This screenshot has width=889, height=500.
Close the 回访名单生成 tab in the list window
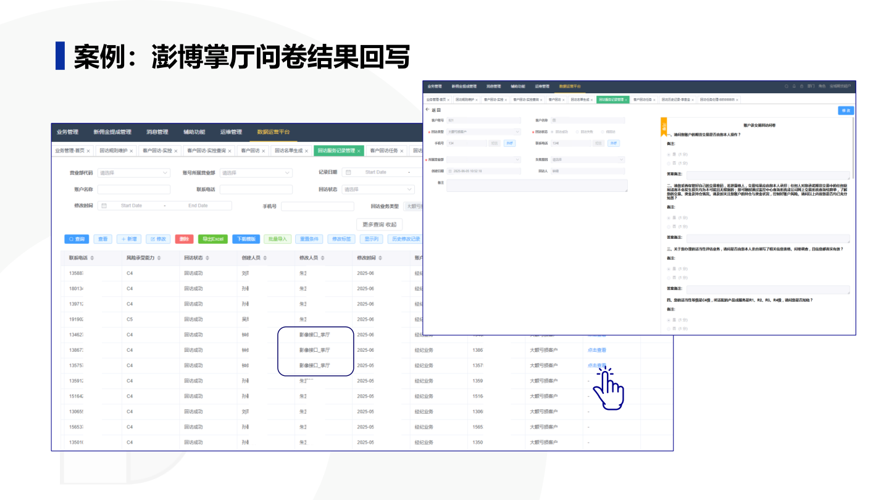pyautogui.click(x=307, y=151)
